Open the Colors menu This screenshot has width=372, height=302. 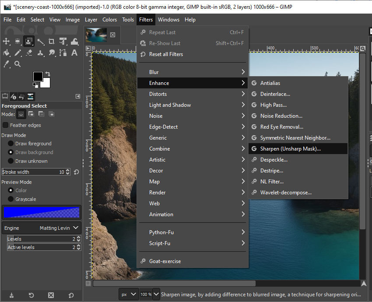point(109,20)
